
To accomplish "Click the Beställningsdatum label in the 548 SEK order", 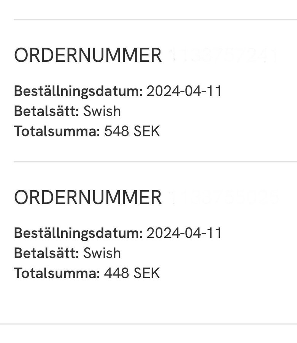I will pos(78,91).
